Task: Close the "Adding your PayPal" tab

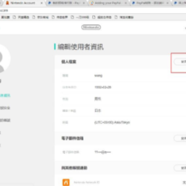Action: [126, 3]
